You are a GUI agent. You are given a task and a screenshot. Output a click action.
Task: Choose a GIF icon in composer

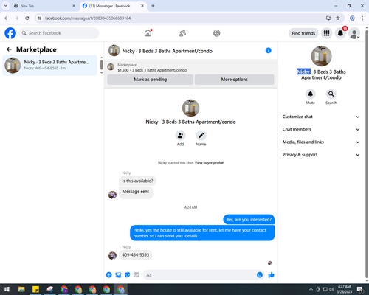click(x=137, y=275)
